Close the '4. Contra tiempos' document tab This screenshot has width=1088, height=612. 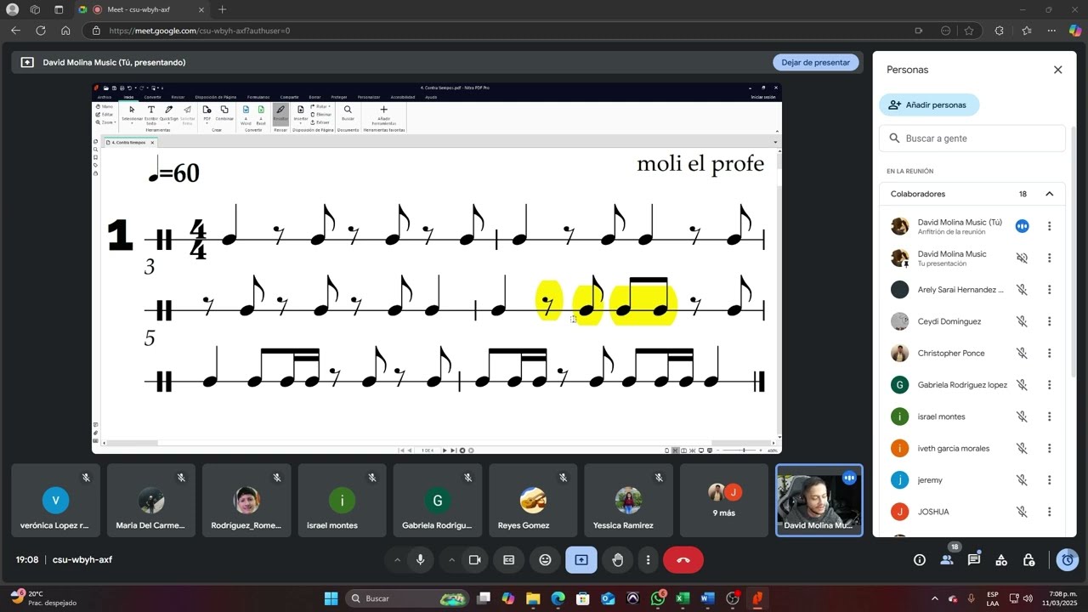(152, 143)
